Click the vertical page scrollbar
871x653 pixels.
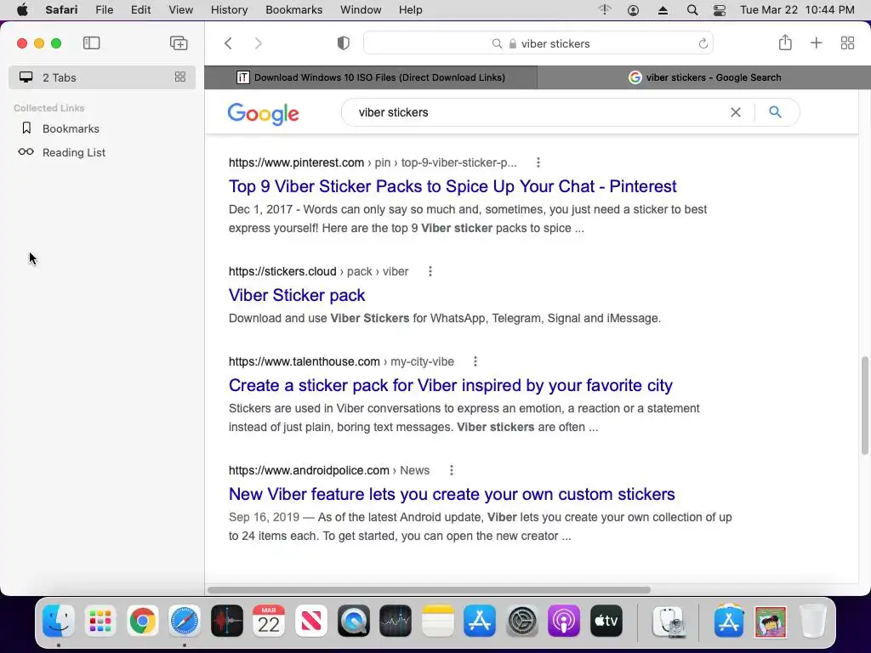[864, 406]
